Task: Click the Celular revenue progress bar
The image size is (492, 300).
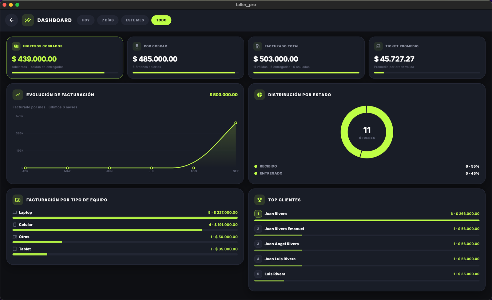Action: (x=125, y=230)
